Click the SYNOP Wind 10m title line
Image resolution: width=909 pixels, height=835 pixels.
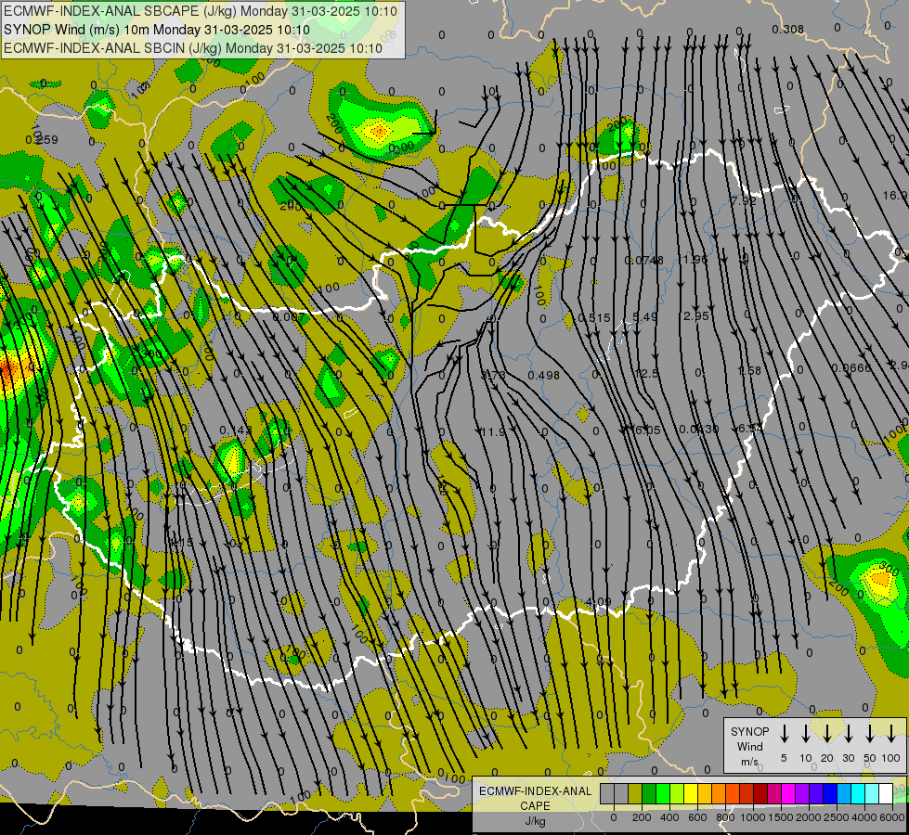tap(157, 30)
